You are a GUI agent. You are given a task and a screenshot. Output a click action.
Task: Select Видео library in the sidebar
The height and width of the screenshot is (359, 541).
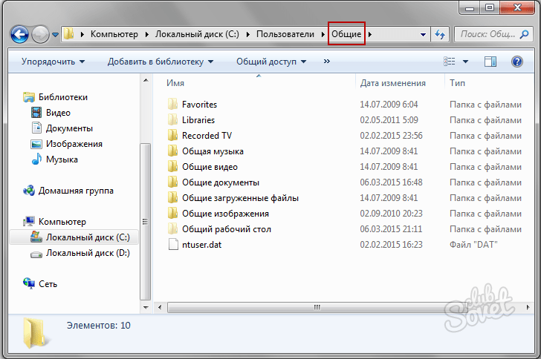58,113
